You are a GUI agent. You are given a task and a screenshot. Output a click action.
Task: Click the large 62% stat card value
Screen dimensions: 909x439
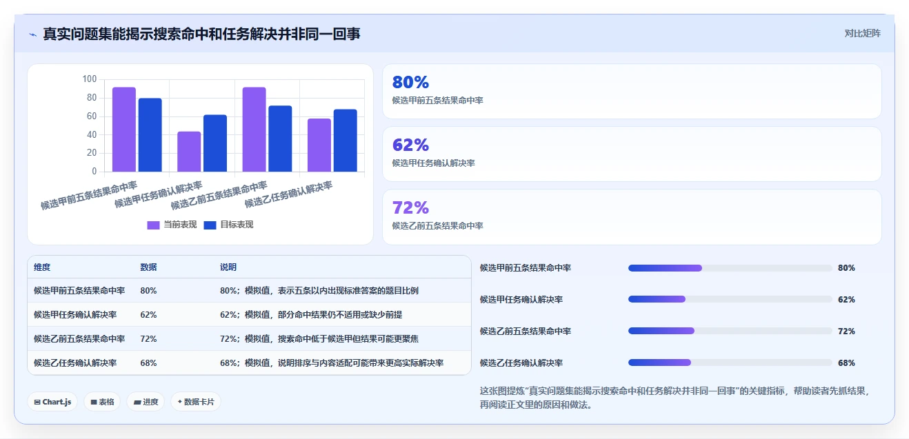click(x=410, y=145)
